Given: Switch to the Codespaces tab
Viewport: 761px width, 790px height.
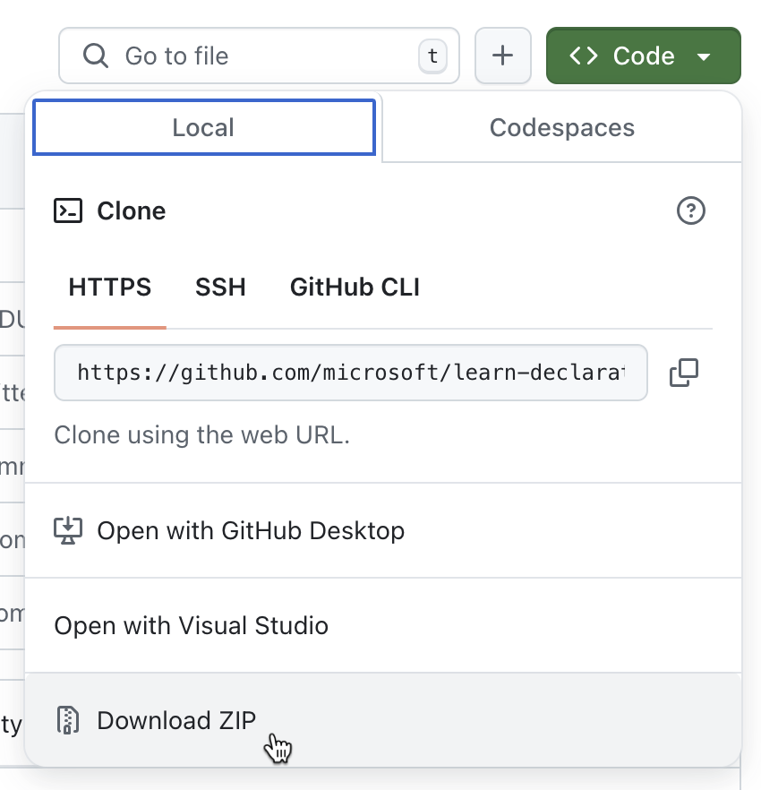Looking at the screenshot, I should point(561,127).
